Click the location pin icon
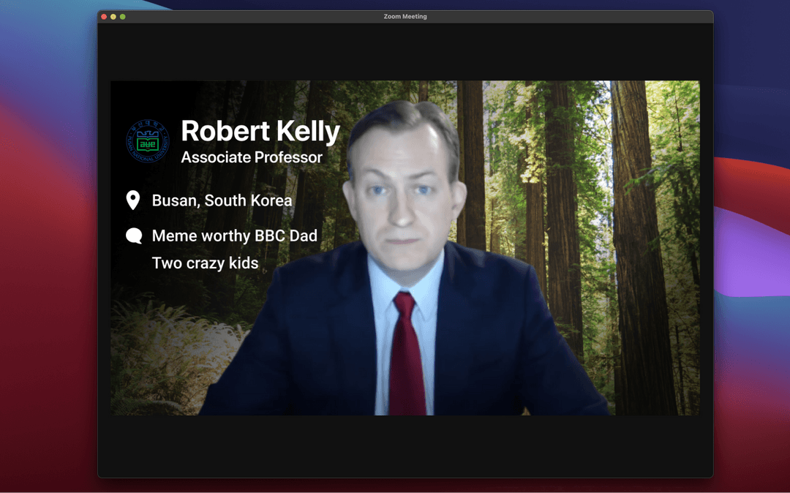This screenshot has width=790, height=493. (133, 200)
